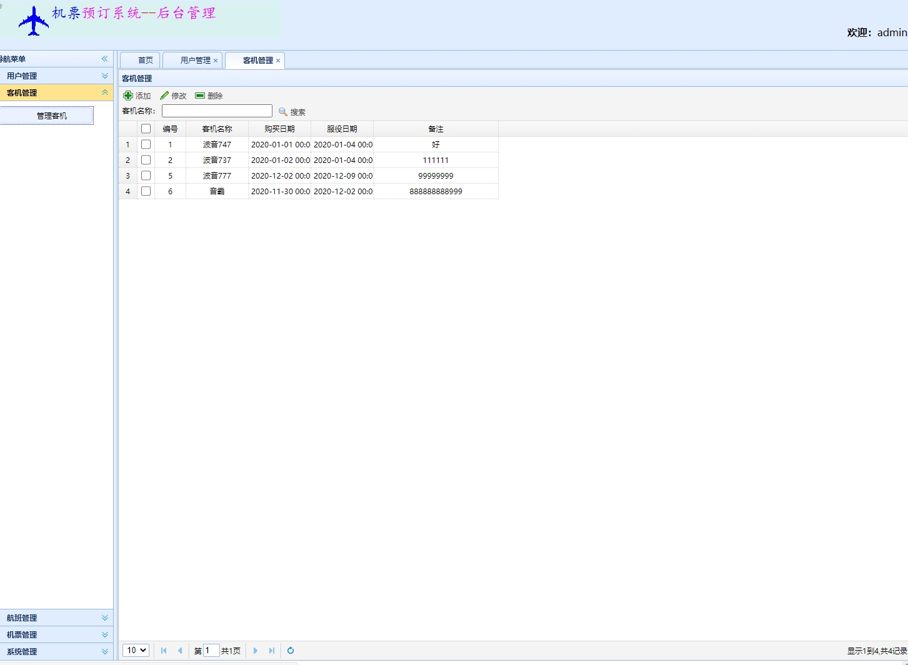908x665 pixels.
Task: Click the pencil edit icon
Action: coord(164,96)
